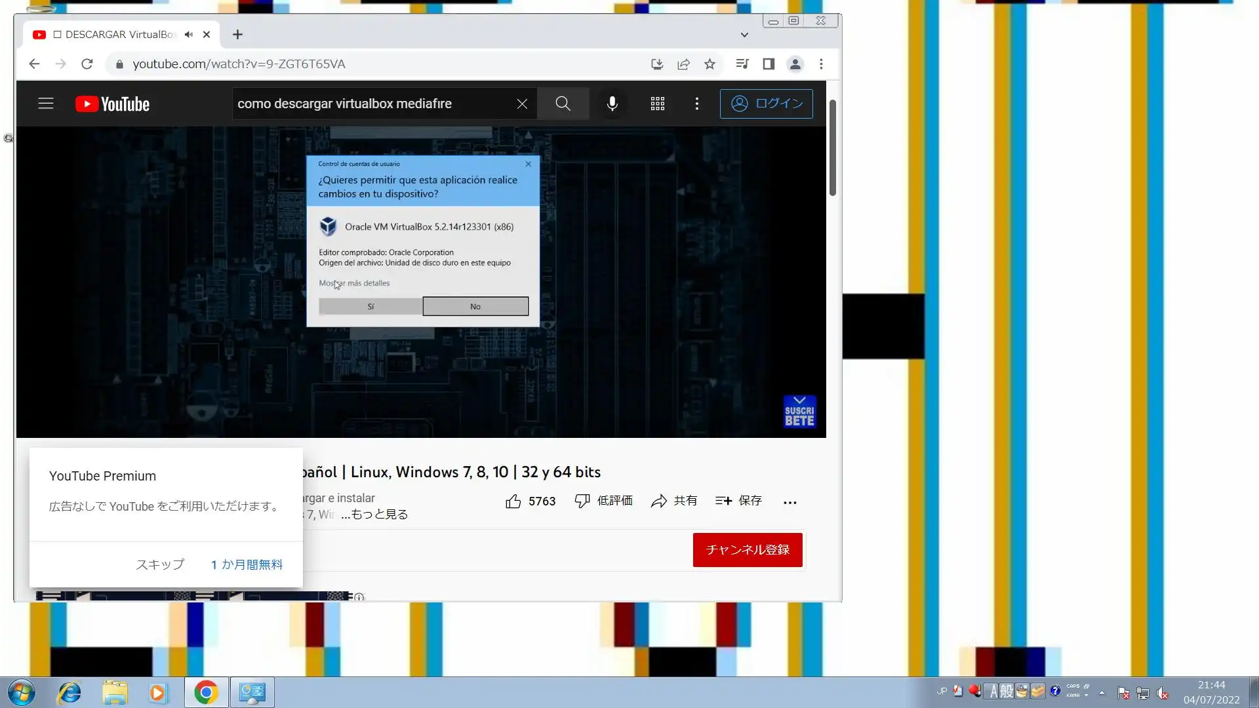Click the page's vertical scrollbar thumb
The width and height of the screenshot is (1259, 708).
pos(833,147)
